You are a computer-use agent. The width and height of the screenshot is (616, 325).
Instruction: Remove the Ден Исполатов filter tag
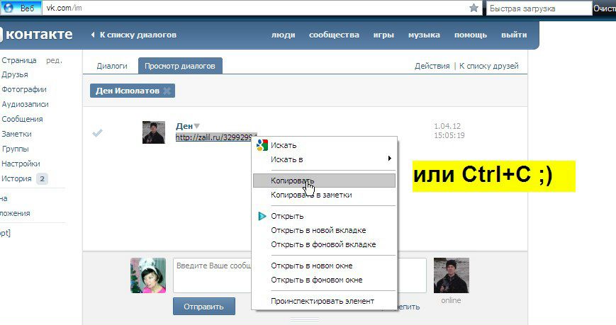click(x=167, y=91)
